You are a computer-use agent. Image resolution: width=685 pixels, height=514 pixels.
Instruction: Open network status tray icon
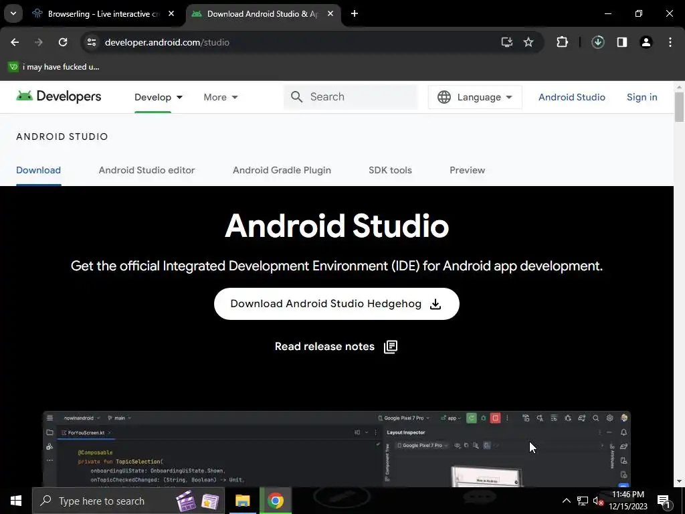click(x=583, y=501)
